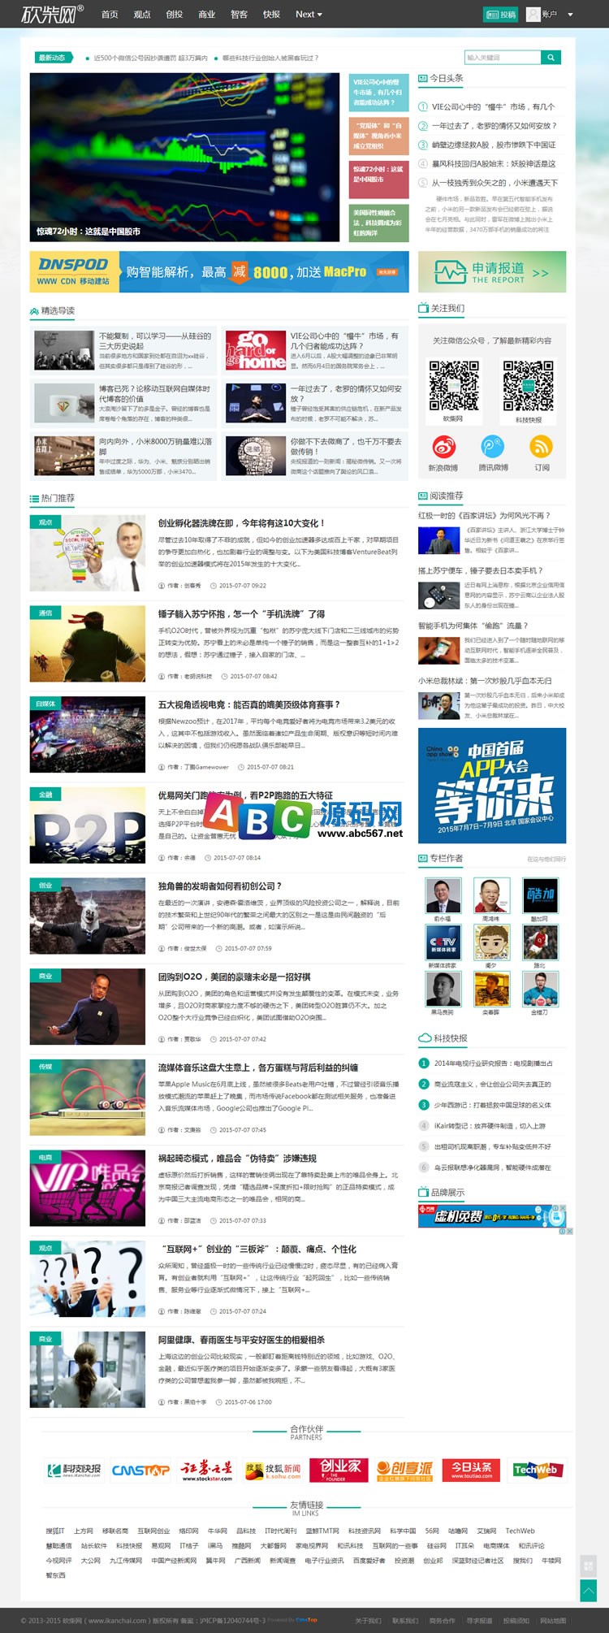Open the DNSPOD banner advertisement

(x=219, y=272)
